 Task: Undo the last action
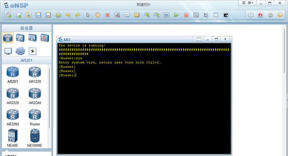coord(68,15)
